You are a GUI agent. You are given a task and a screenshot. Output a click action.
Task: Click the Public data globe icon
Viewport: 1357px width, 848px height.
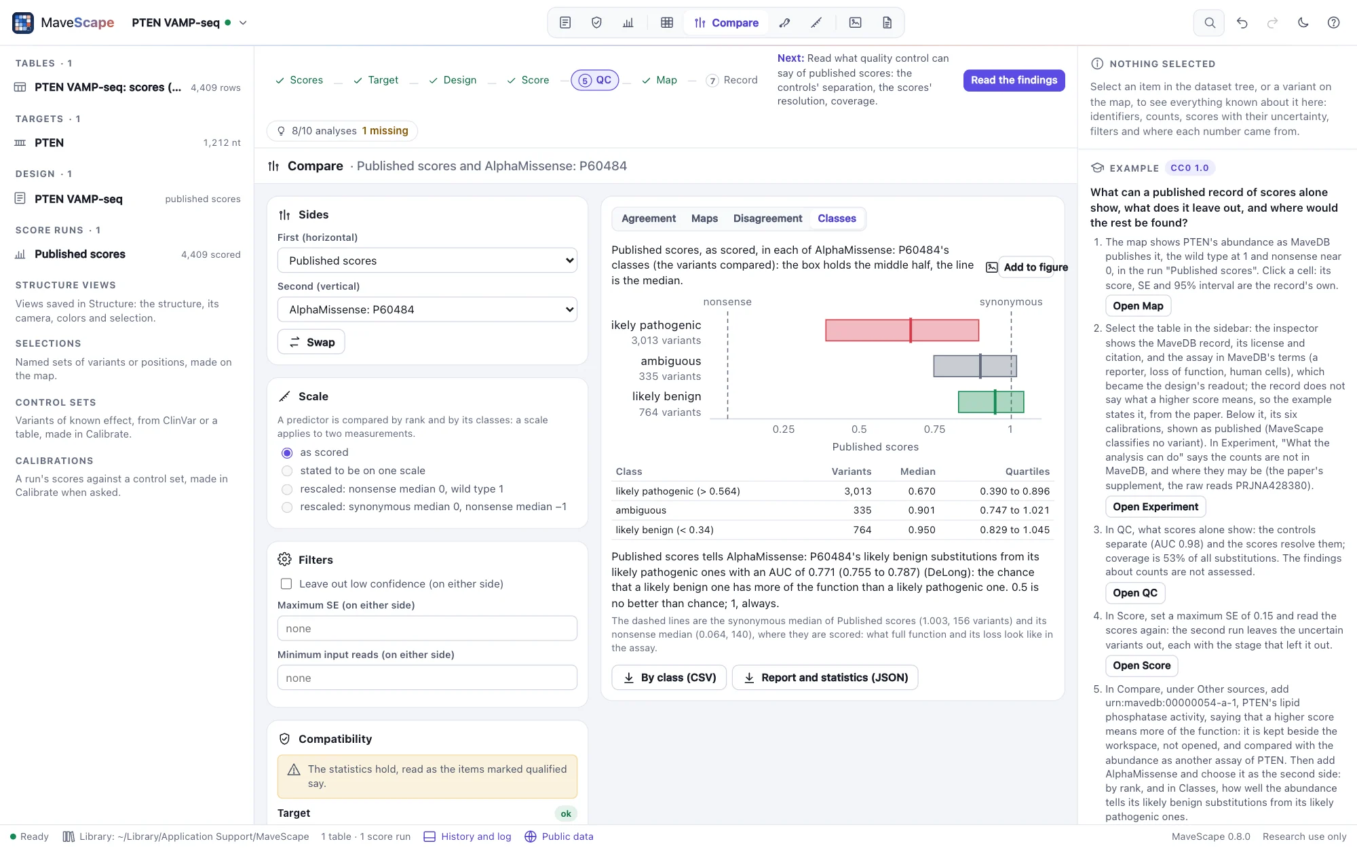coord(531,836)
